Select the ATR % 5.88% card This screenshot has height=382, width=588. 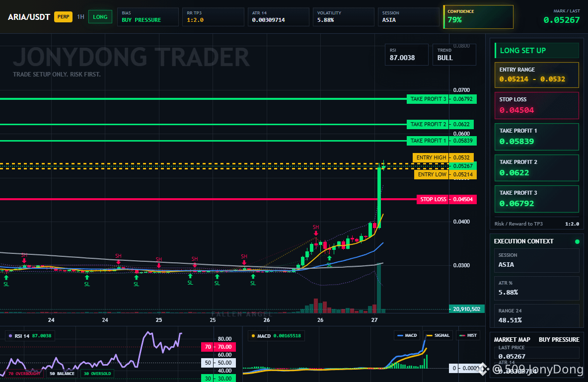point(537,288)
